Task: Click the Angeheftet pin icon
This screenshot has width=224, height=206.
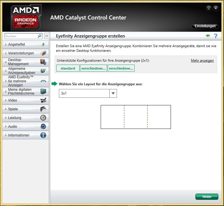Action: pos(43,45)
